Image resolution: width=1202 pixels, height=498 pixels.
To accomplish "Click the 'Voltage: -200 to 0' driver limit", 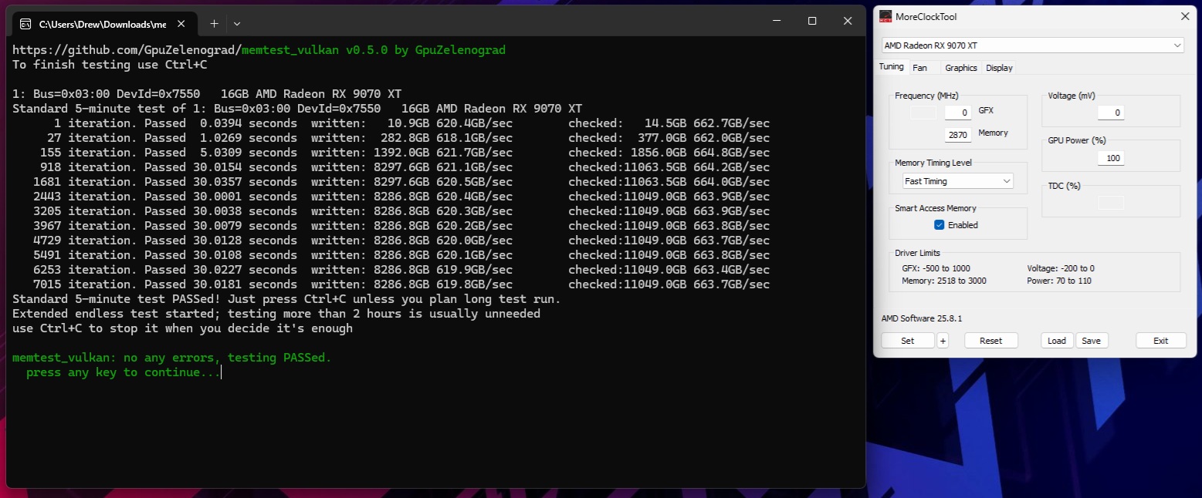I will [1061, 268].
